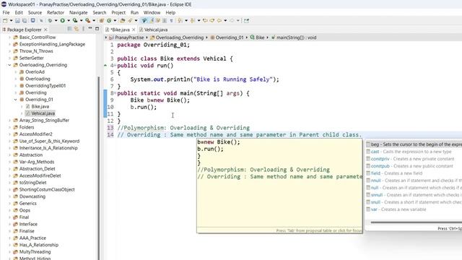Open the Window menu
The height and width of the screenshot is (260, 462).
[152, 13]
